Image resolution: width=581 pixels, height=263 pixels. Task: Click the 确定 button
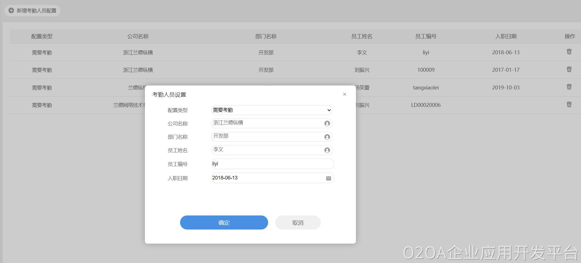click(x=224, y=222)
